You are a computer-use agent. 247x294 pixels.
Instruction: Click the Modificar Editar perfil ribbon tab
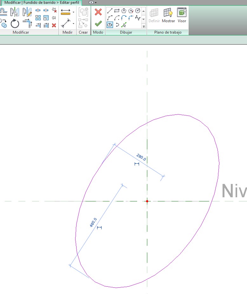(42, 3)
